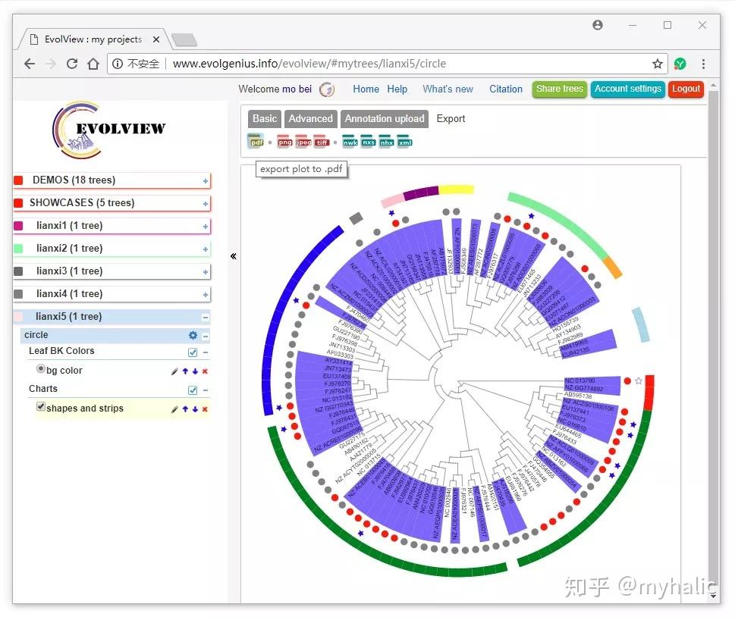Image resolution: width=735 pixels, height=620 pixels.
Task: Export tree as tiff image
Action: click(322, 142)
